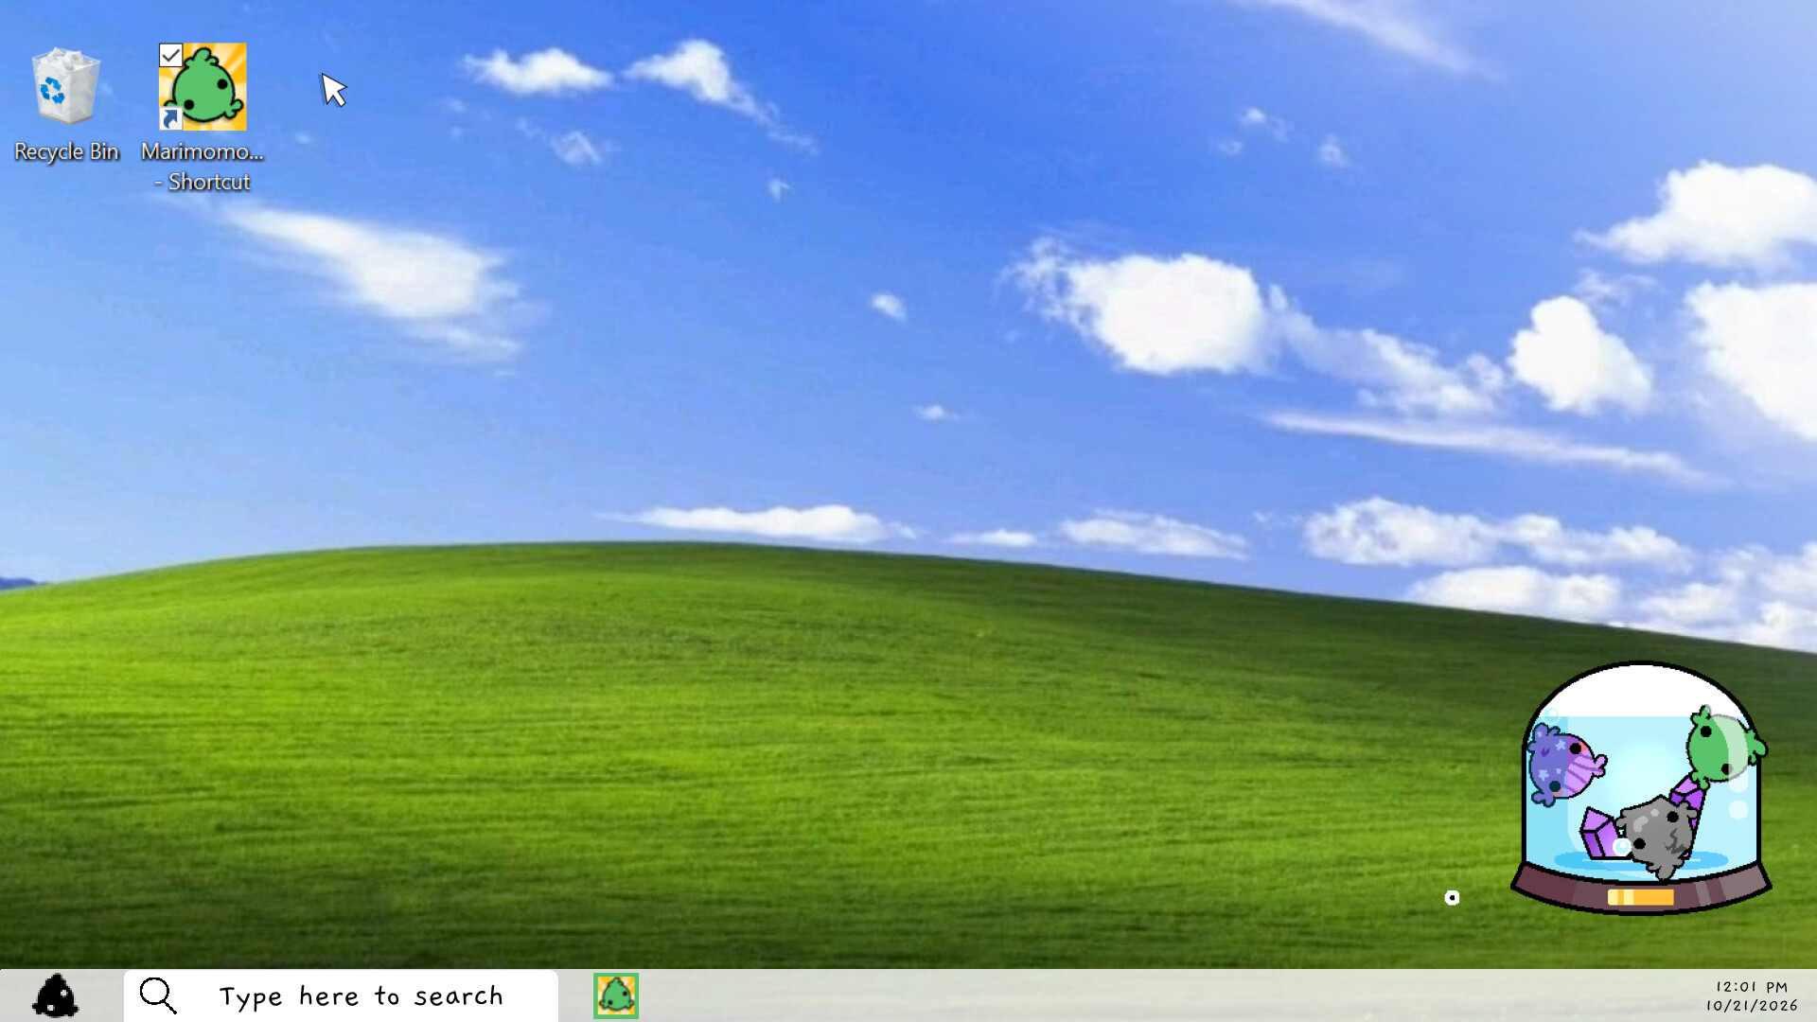This screenshot has height=1022, width=1817.
Task: Poke the purple starry marimo
Action: 1565,765
